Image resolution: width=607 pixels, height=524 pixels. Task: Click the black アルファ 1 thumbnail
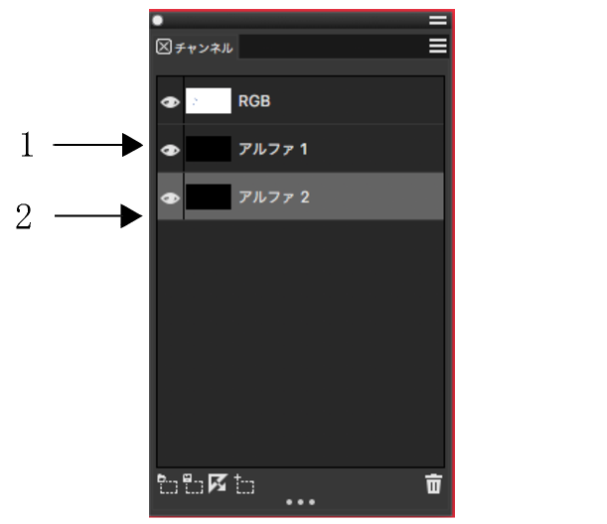209,149
